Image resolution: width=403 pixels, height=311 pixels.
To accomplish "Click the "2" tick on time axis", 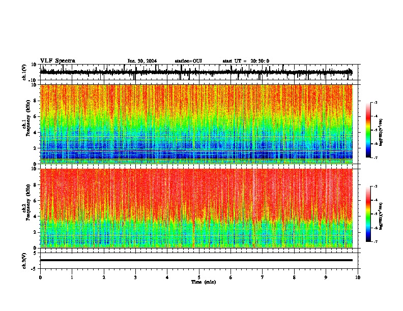I will pos(104,277).
